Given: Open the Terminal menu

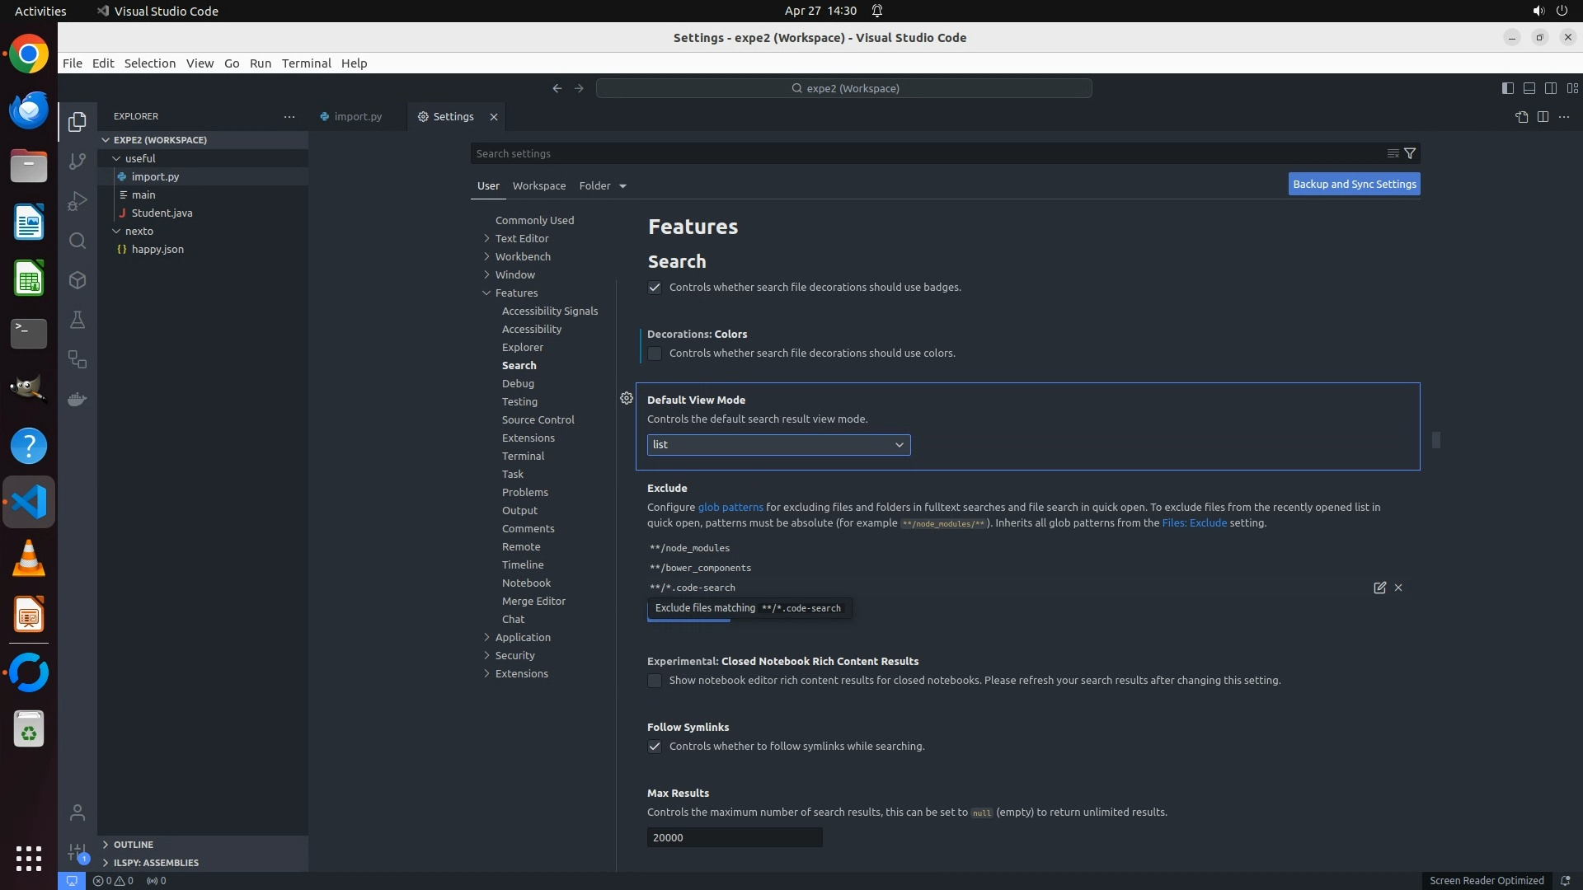Looking at the screenshot, I should (x=306, y=63).
